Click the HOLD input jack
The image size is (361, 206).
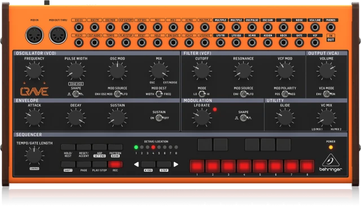(157, 43)
